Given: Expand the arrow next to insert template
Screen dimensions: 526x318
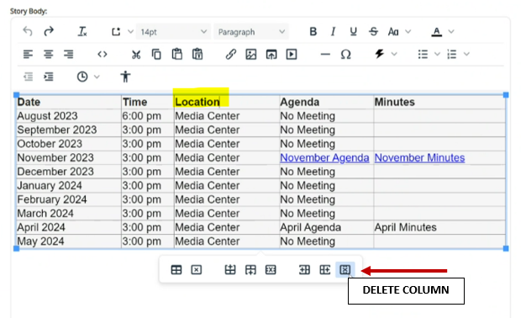Looking at the screenshot, I should 130,32.
